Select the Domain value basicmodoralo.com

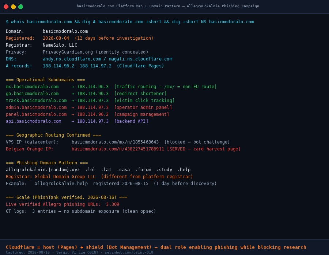[x=65, y=31]
